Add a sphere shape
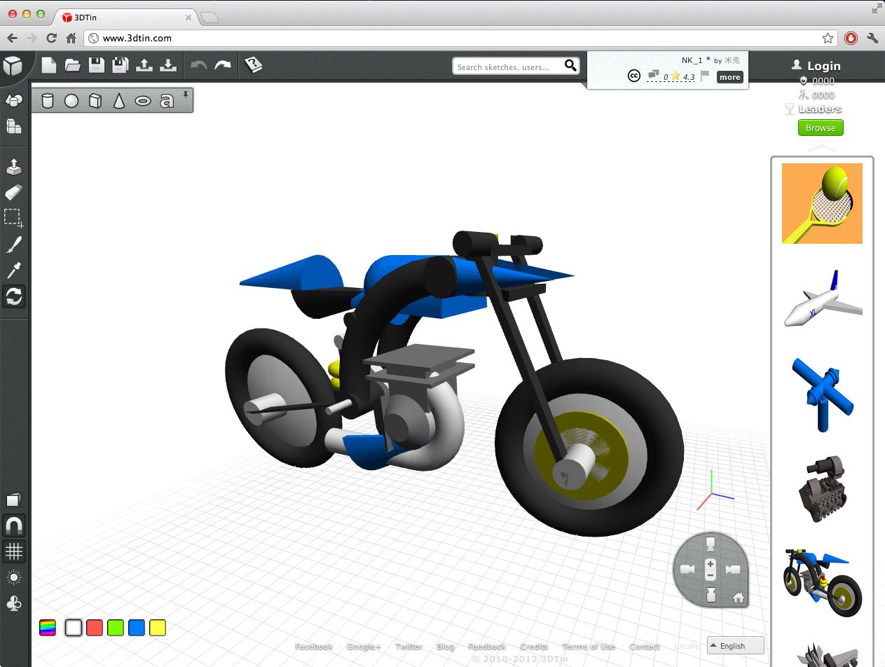Viewport: 885px width, 667px height. click(71, 101)
